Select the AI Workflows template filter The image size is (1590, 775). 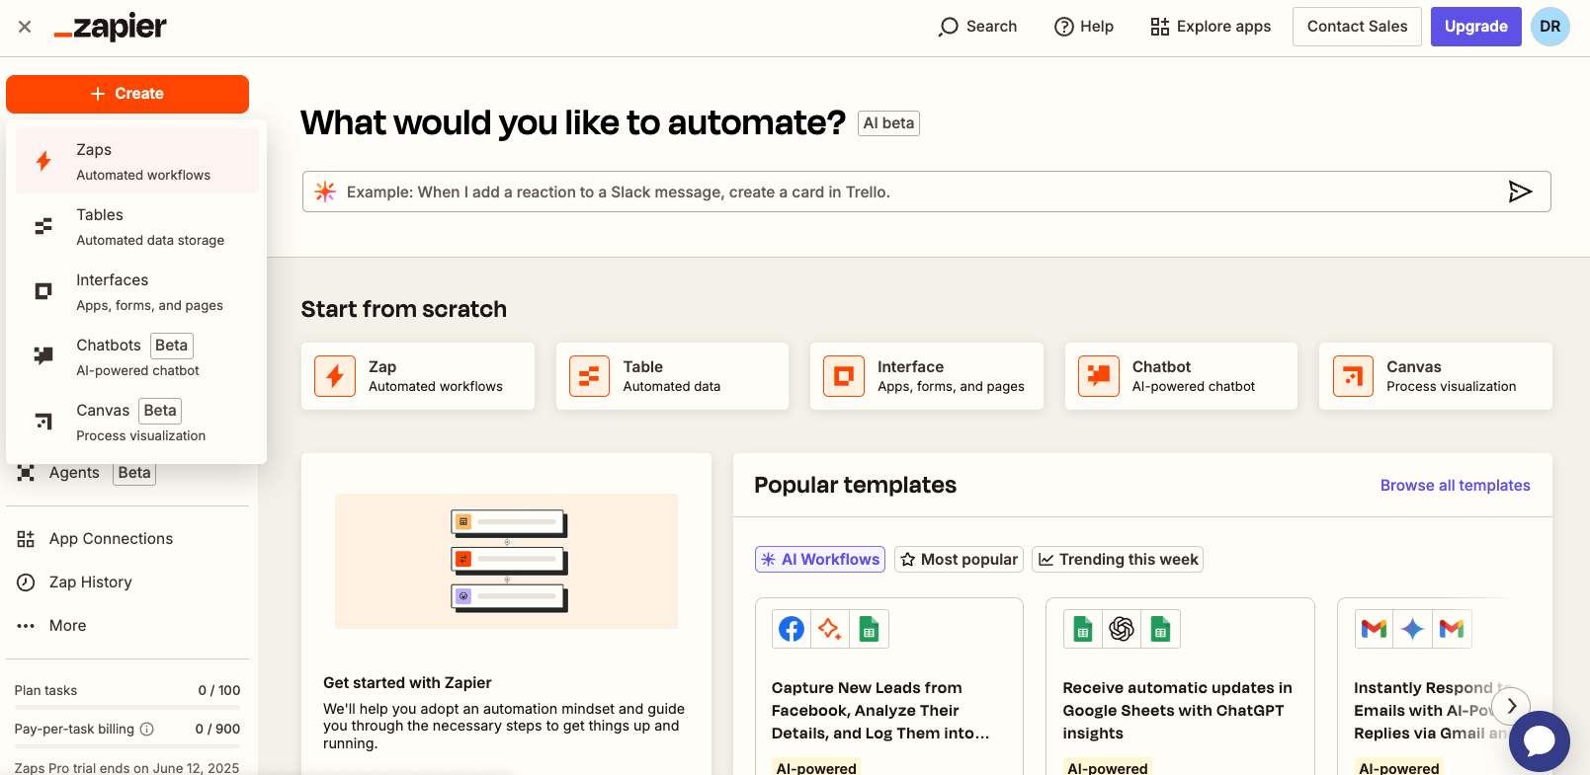(x=820, y=560)
